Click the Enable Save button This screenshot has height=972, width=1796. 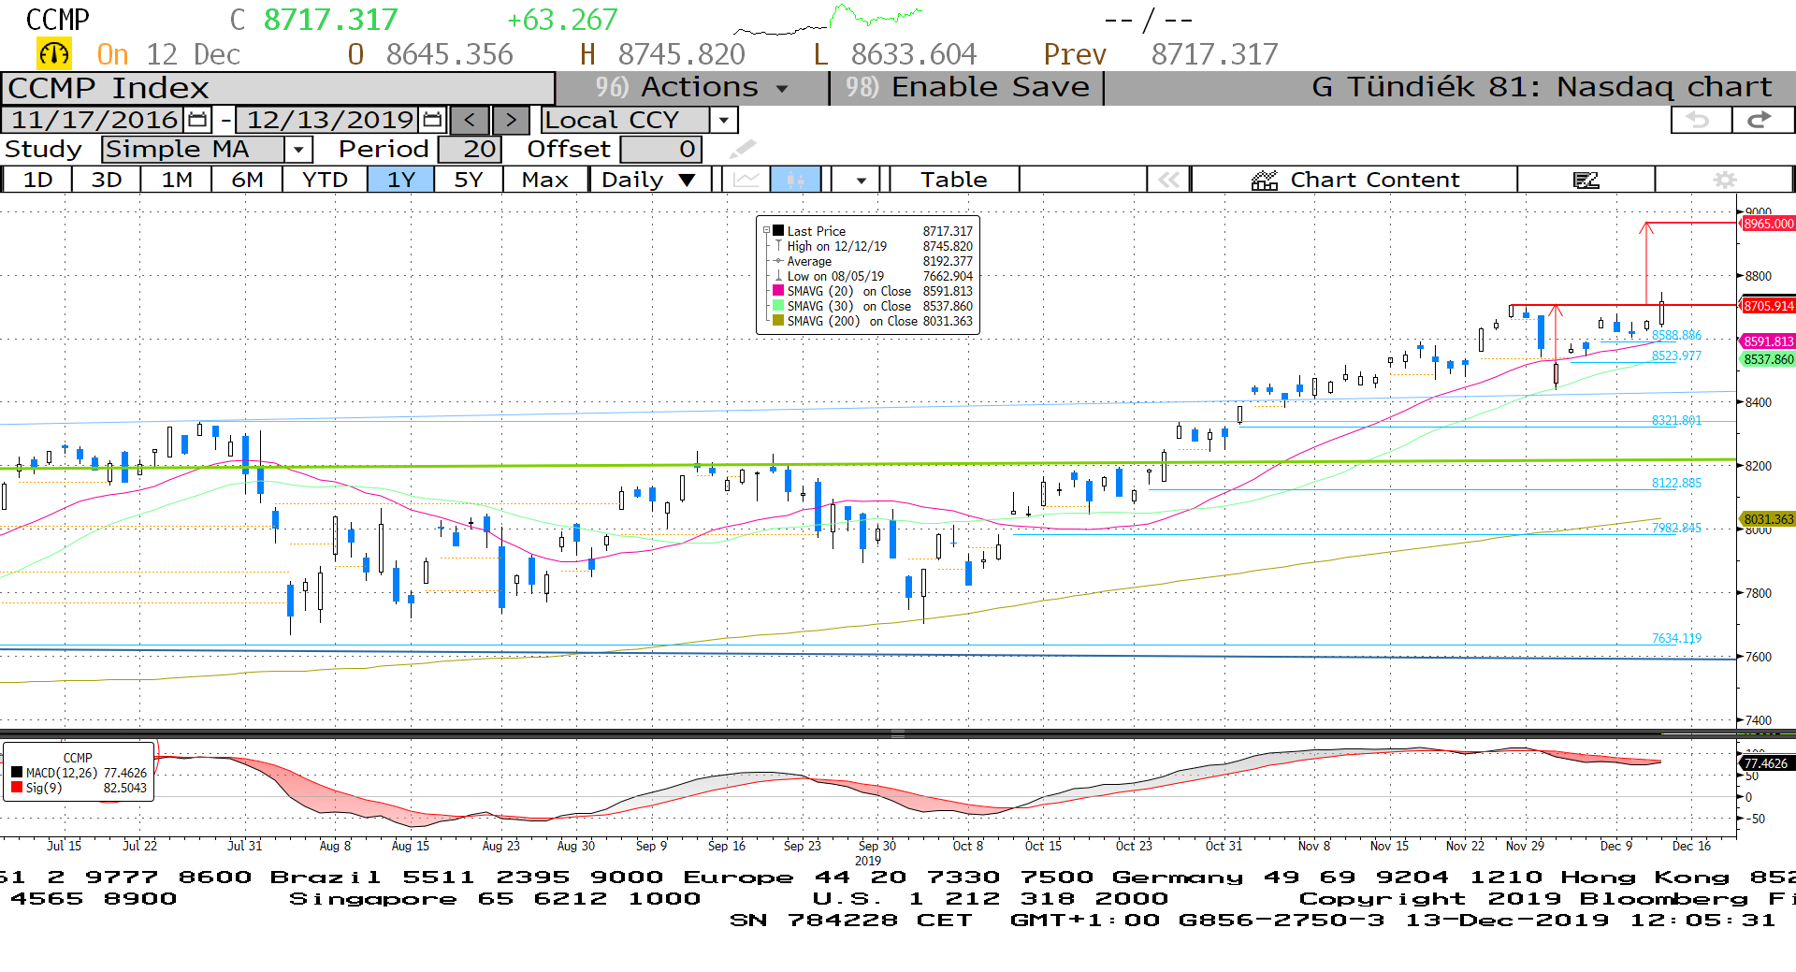(967, 87)
